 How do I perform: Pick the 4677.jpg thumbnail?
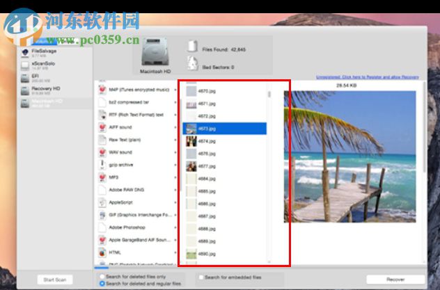pyautogui.click(x=191, y=166)
